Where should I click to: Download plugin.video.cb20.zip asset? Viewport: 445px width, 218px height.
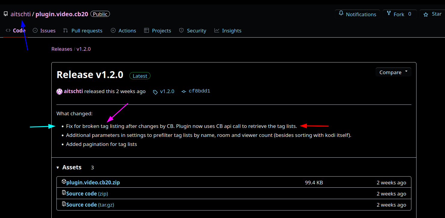click(93, 183)
